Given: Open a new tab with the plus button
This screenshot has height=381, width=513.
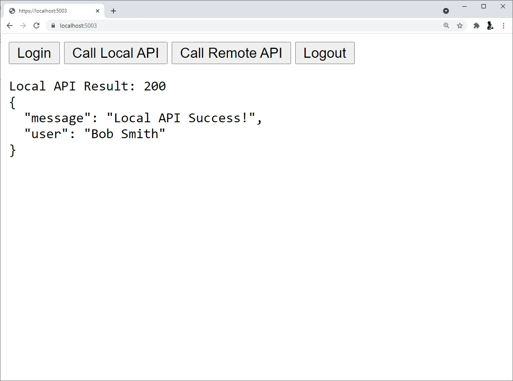Looking at the screenshot, I should click(x=113, y=11).
